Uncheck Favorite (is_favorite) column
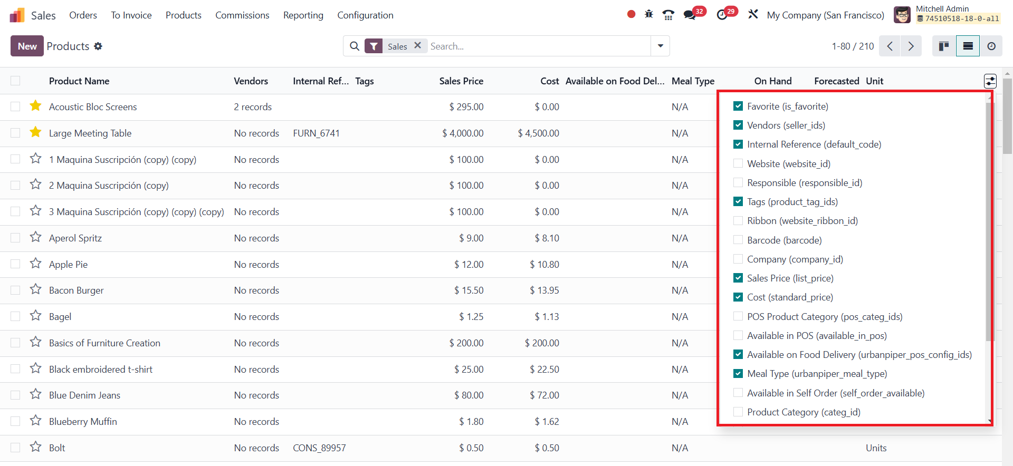 point(738,106)
